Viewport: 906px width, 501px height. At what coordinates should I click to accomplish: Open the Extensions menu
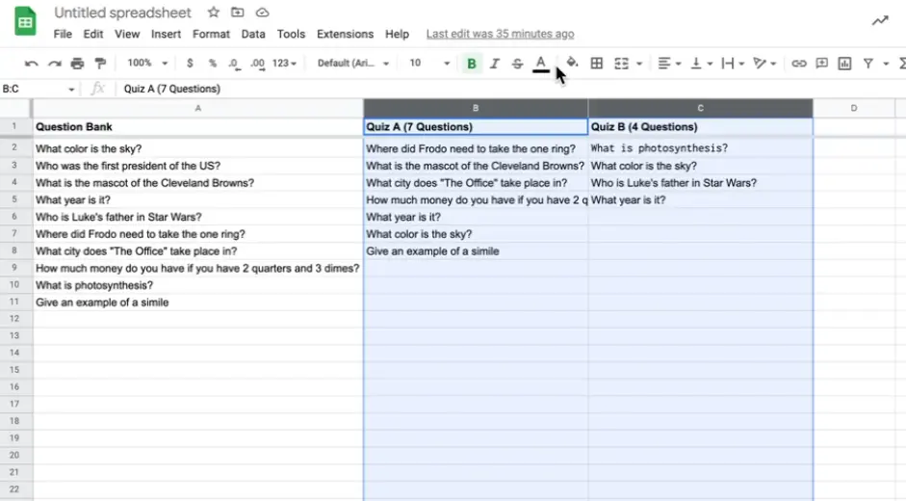345,34
